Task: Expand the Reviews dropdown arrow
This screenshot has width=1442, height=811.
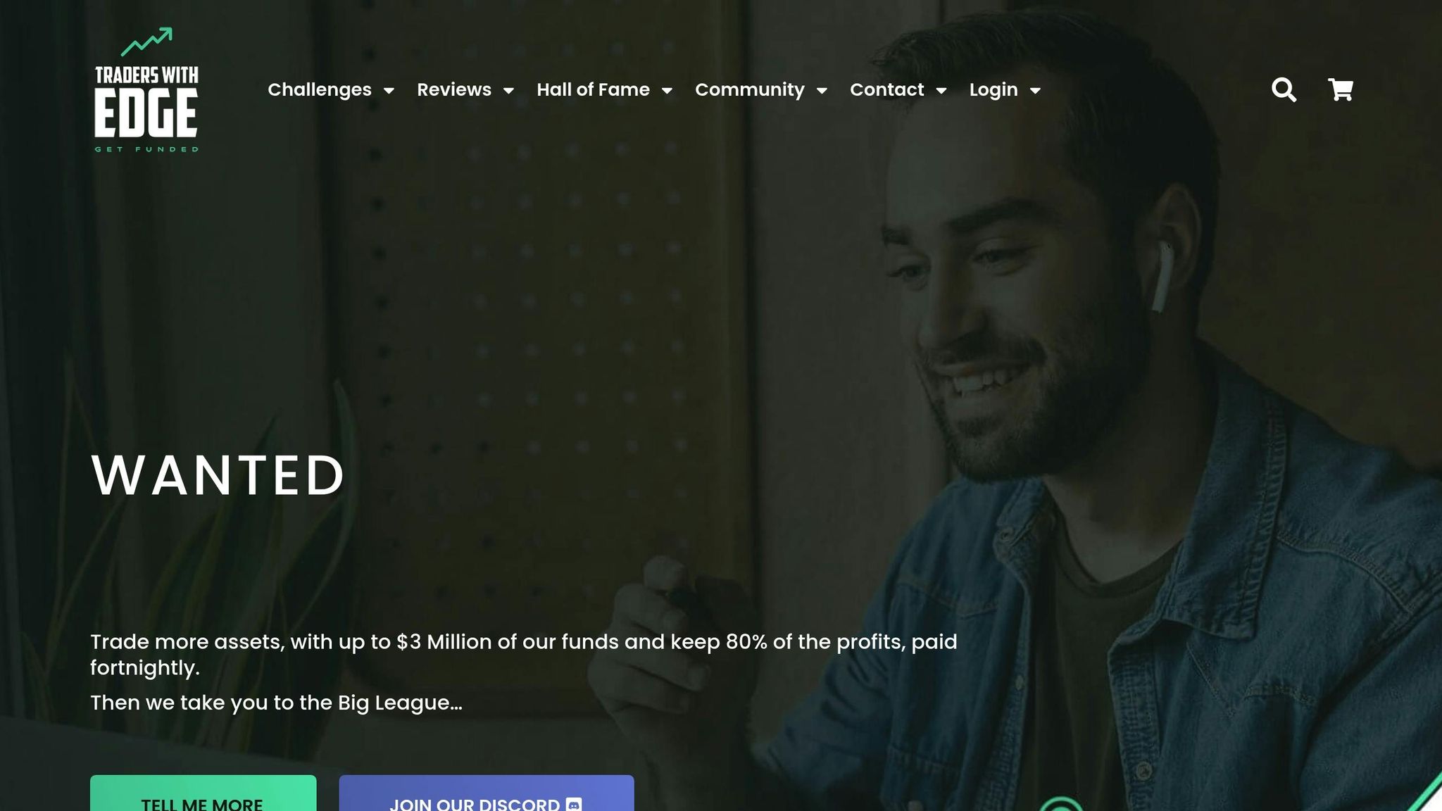Action: (508, 90)
